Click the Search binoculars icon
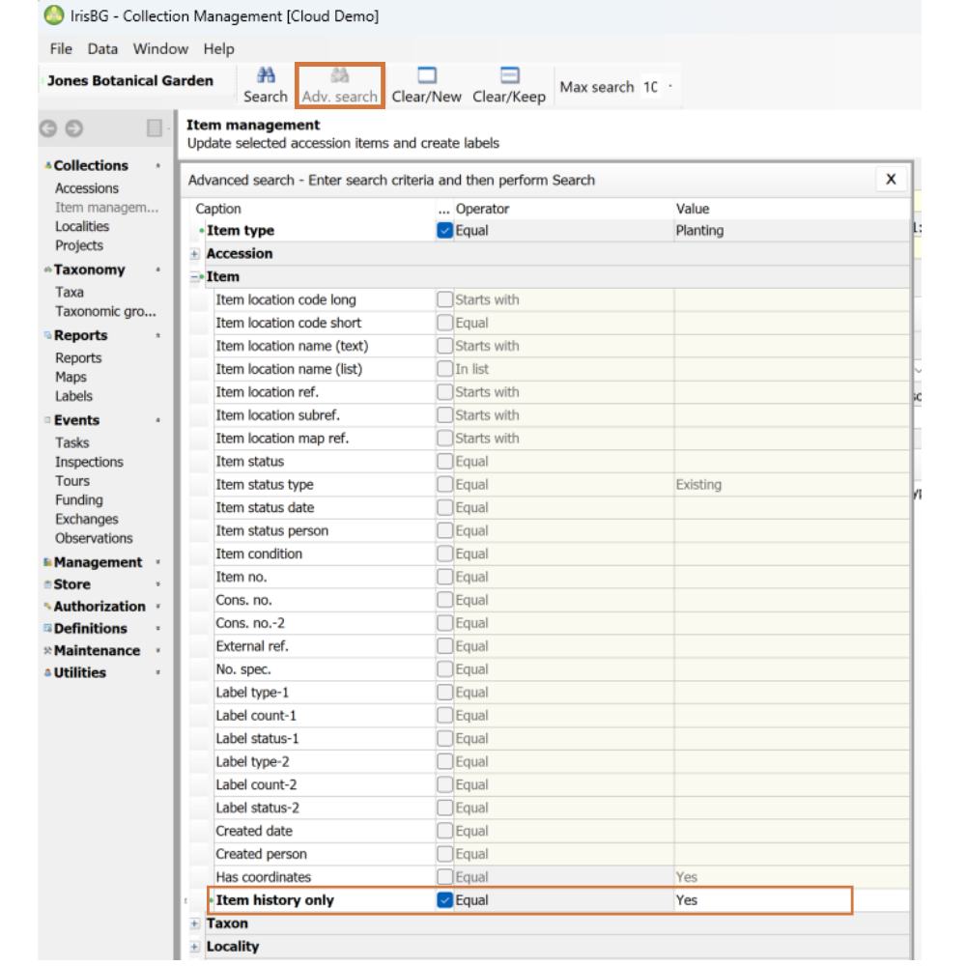 pos(266,75)
